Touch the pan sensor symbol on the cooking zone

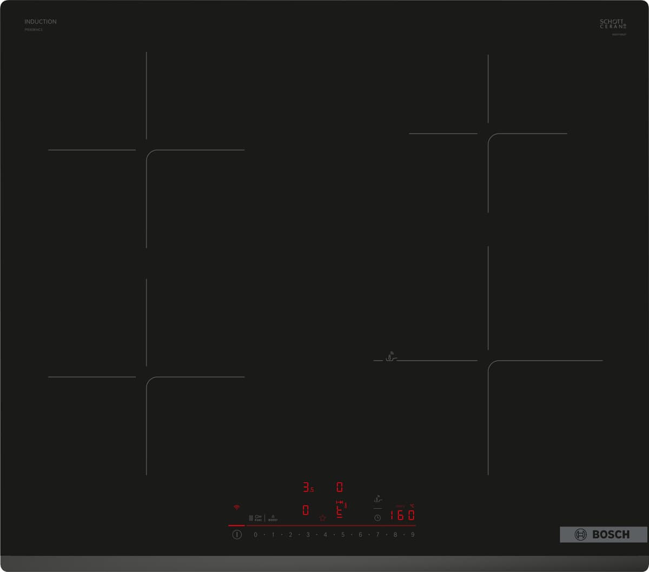(391, 357)
